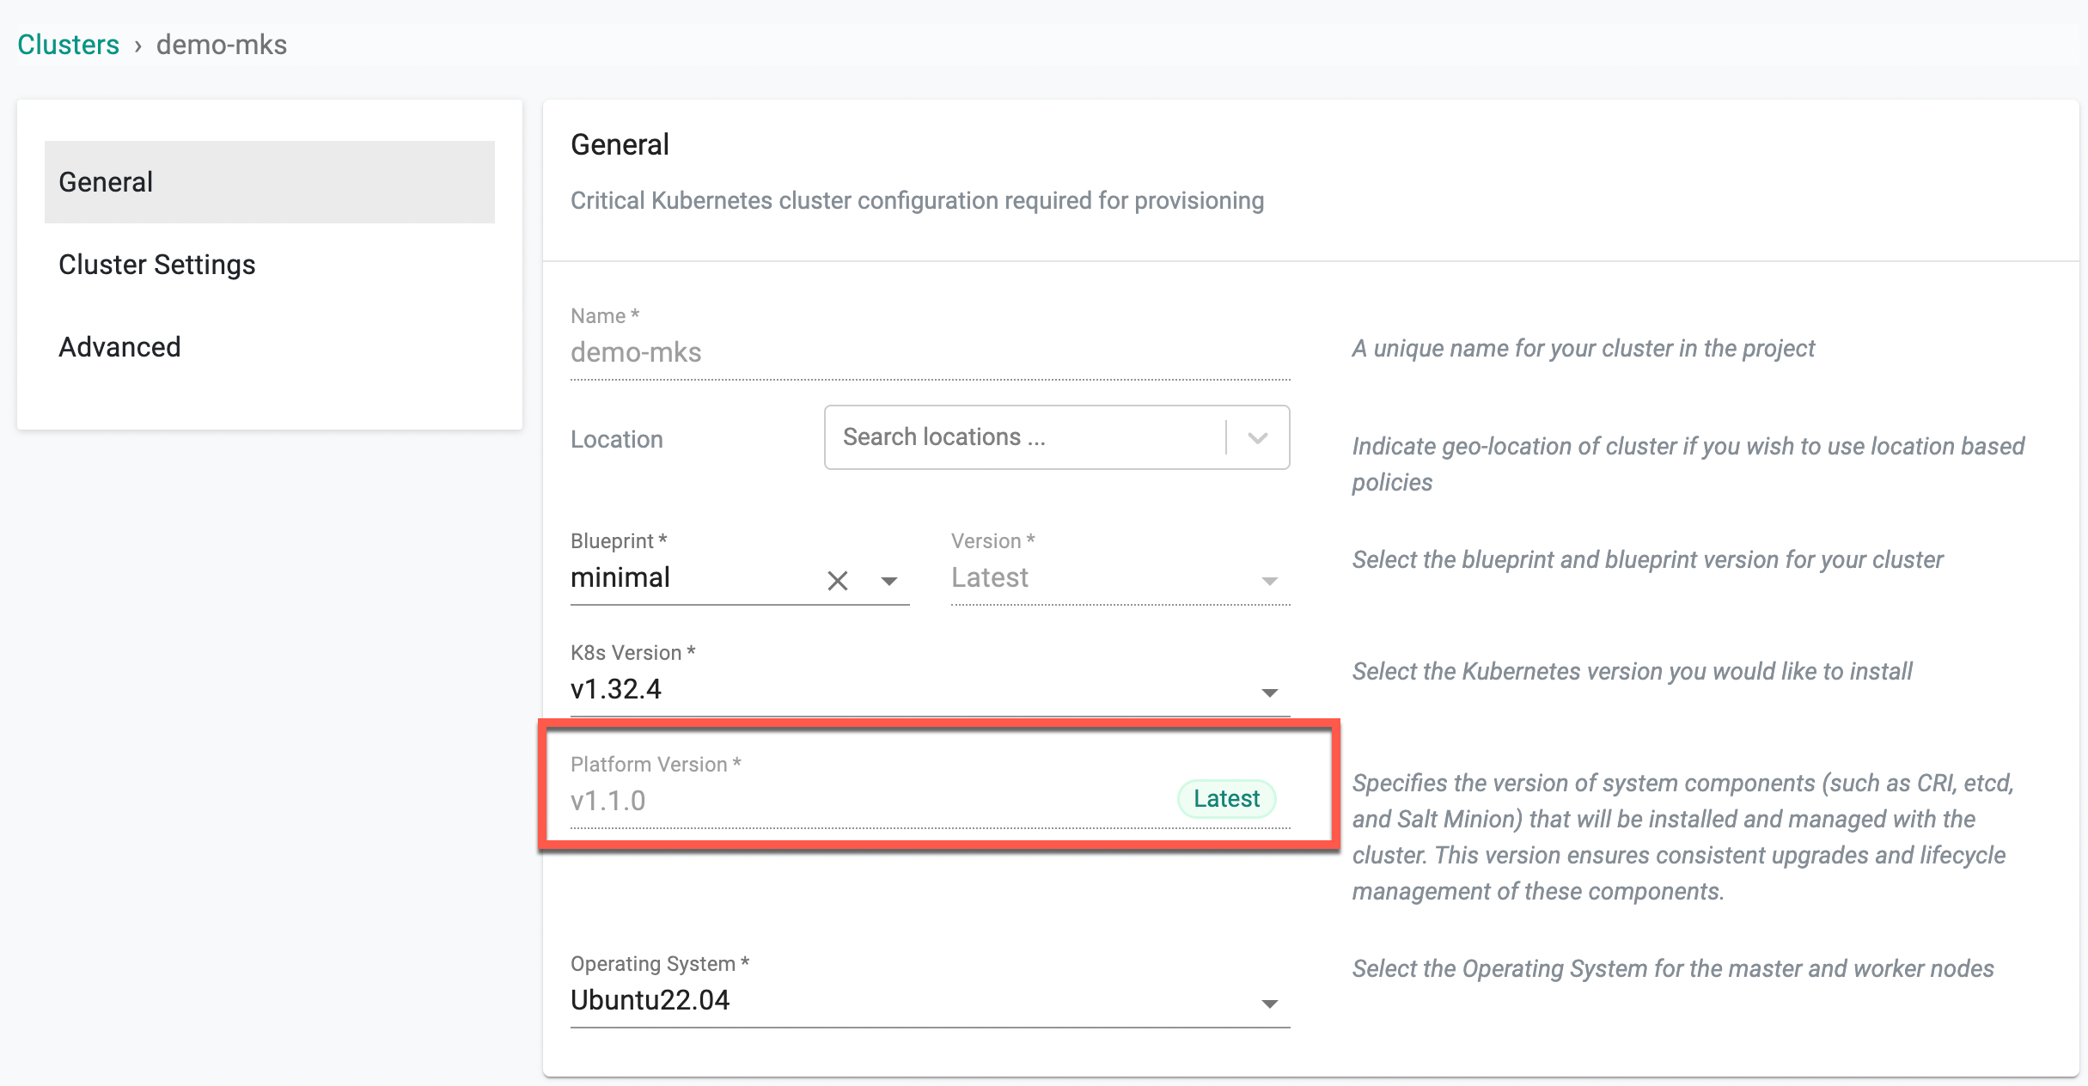2088x1086 pixels.
Task: Open the Blueprint dropdown arrow
Action: coord(889,582)
